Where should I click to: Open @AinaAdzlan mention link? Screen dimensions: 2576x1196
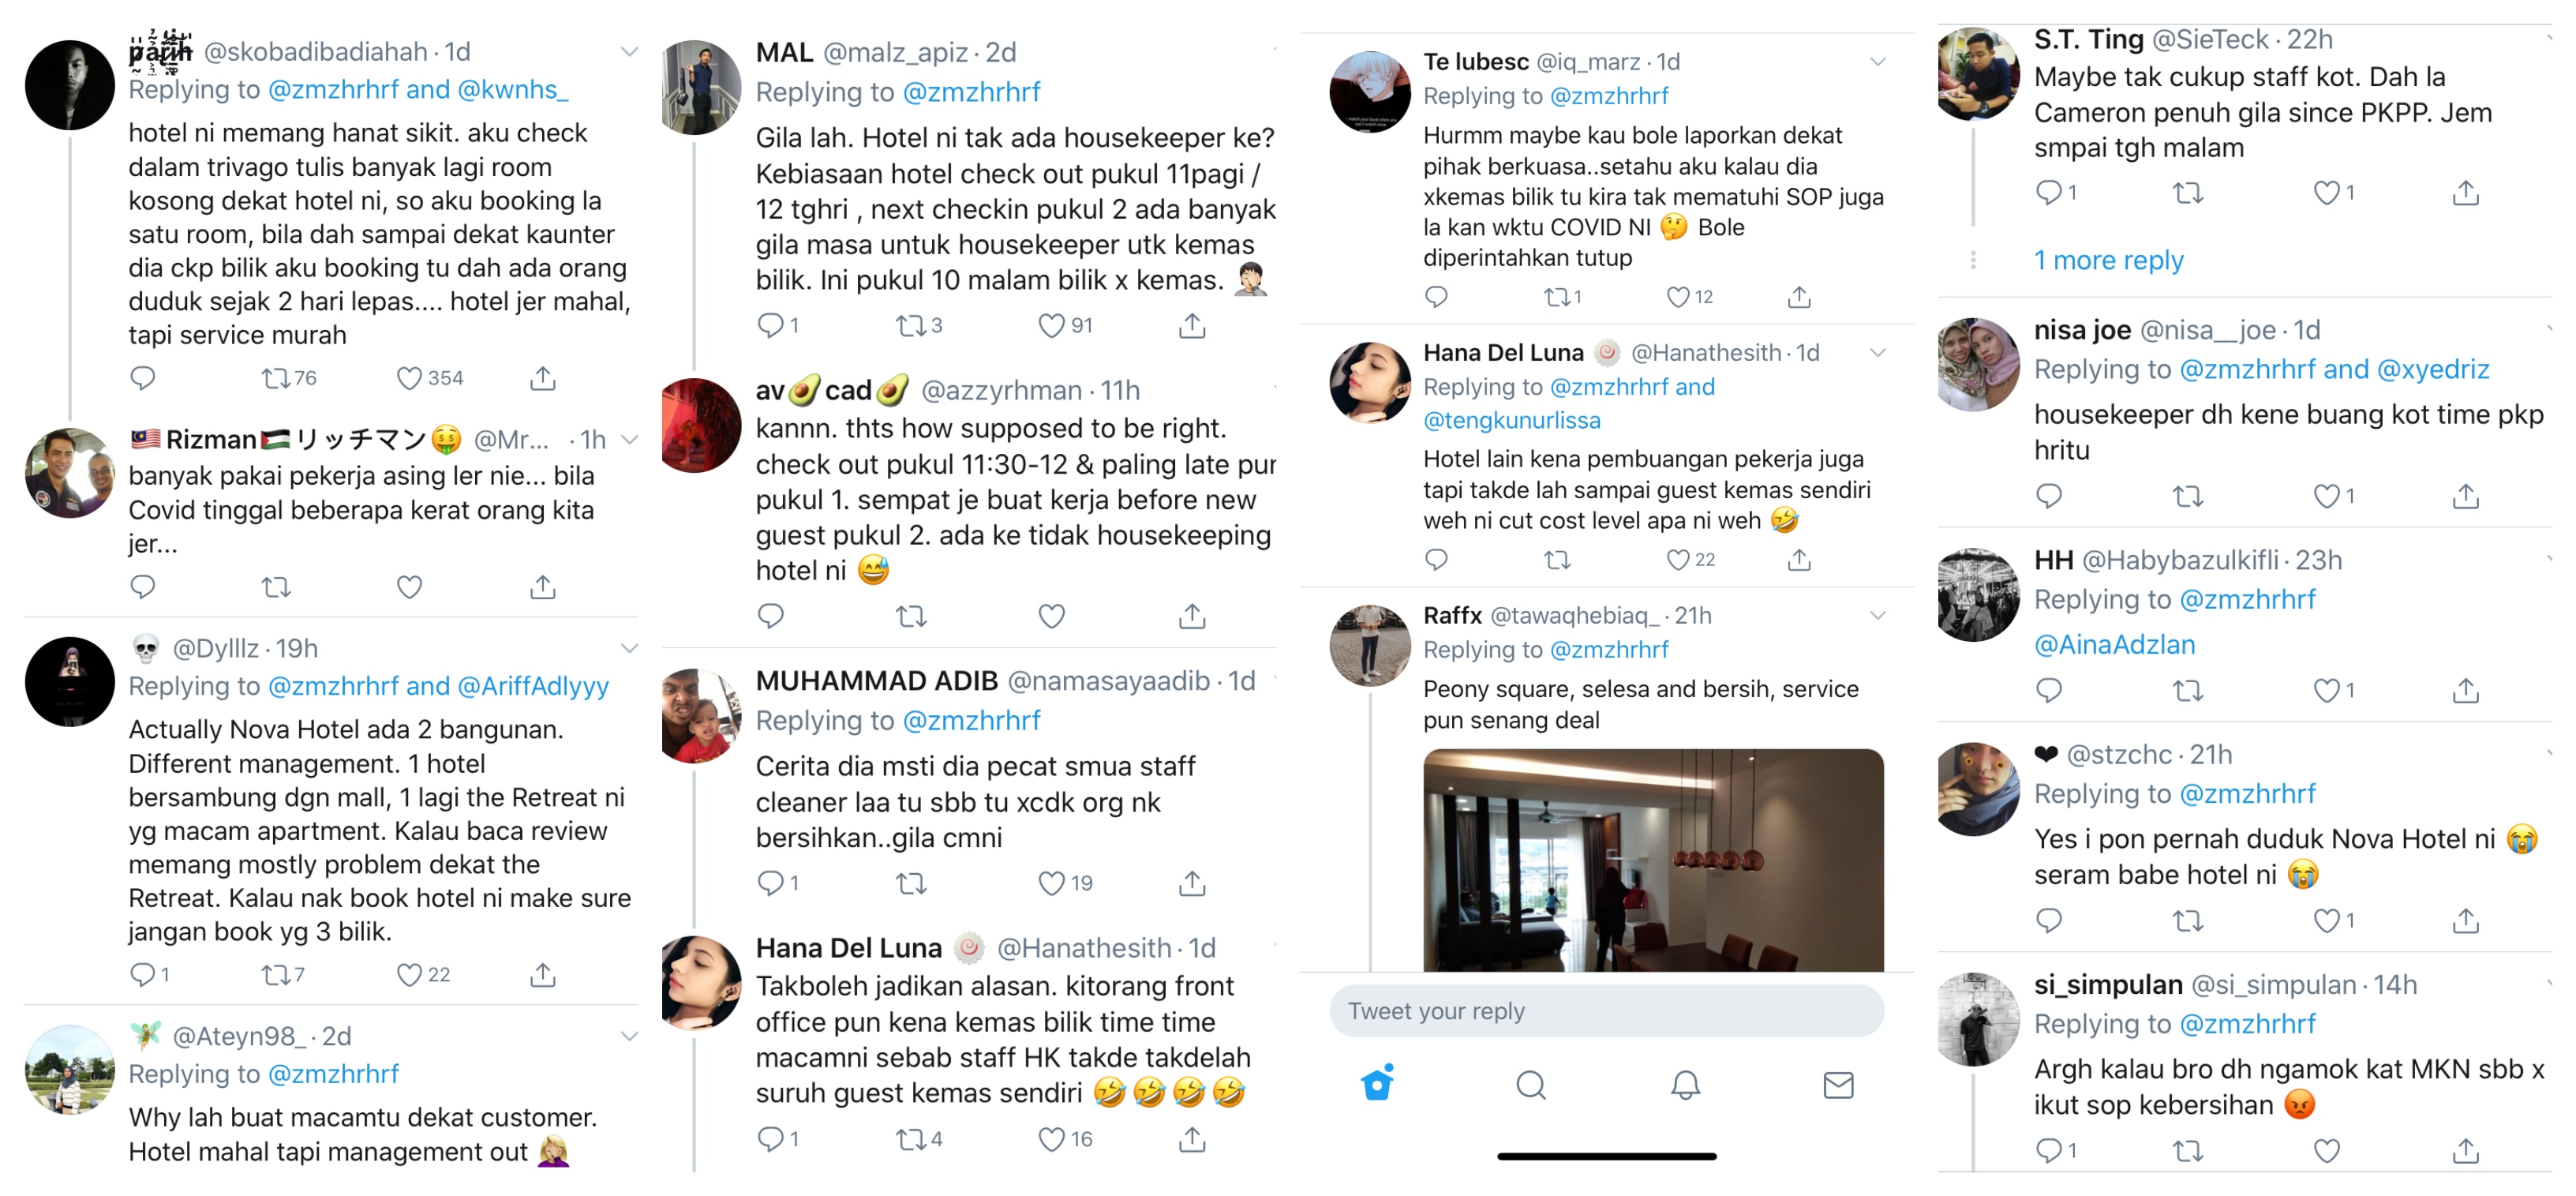pos(2114,645)
